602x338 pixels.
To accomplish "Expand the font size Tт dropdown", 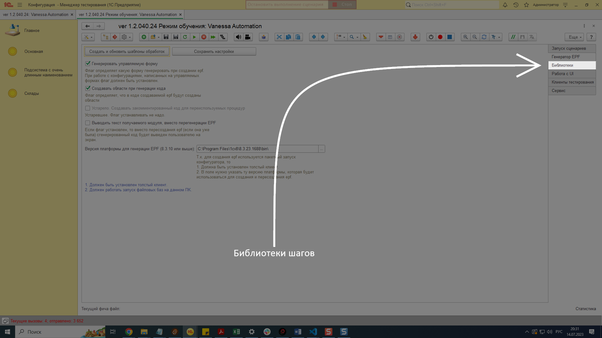I will (499, 37).
